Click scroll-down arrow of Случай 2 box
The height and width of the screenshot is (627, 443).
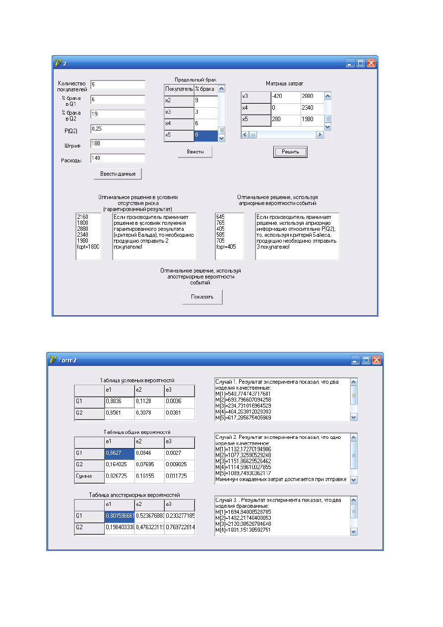coord(354,480)
